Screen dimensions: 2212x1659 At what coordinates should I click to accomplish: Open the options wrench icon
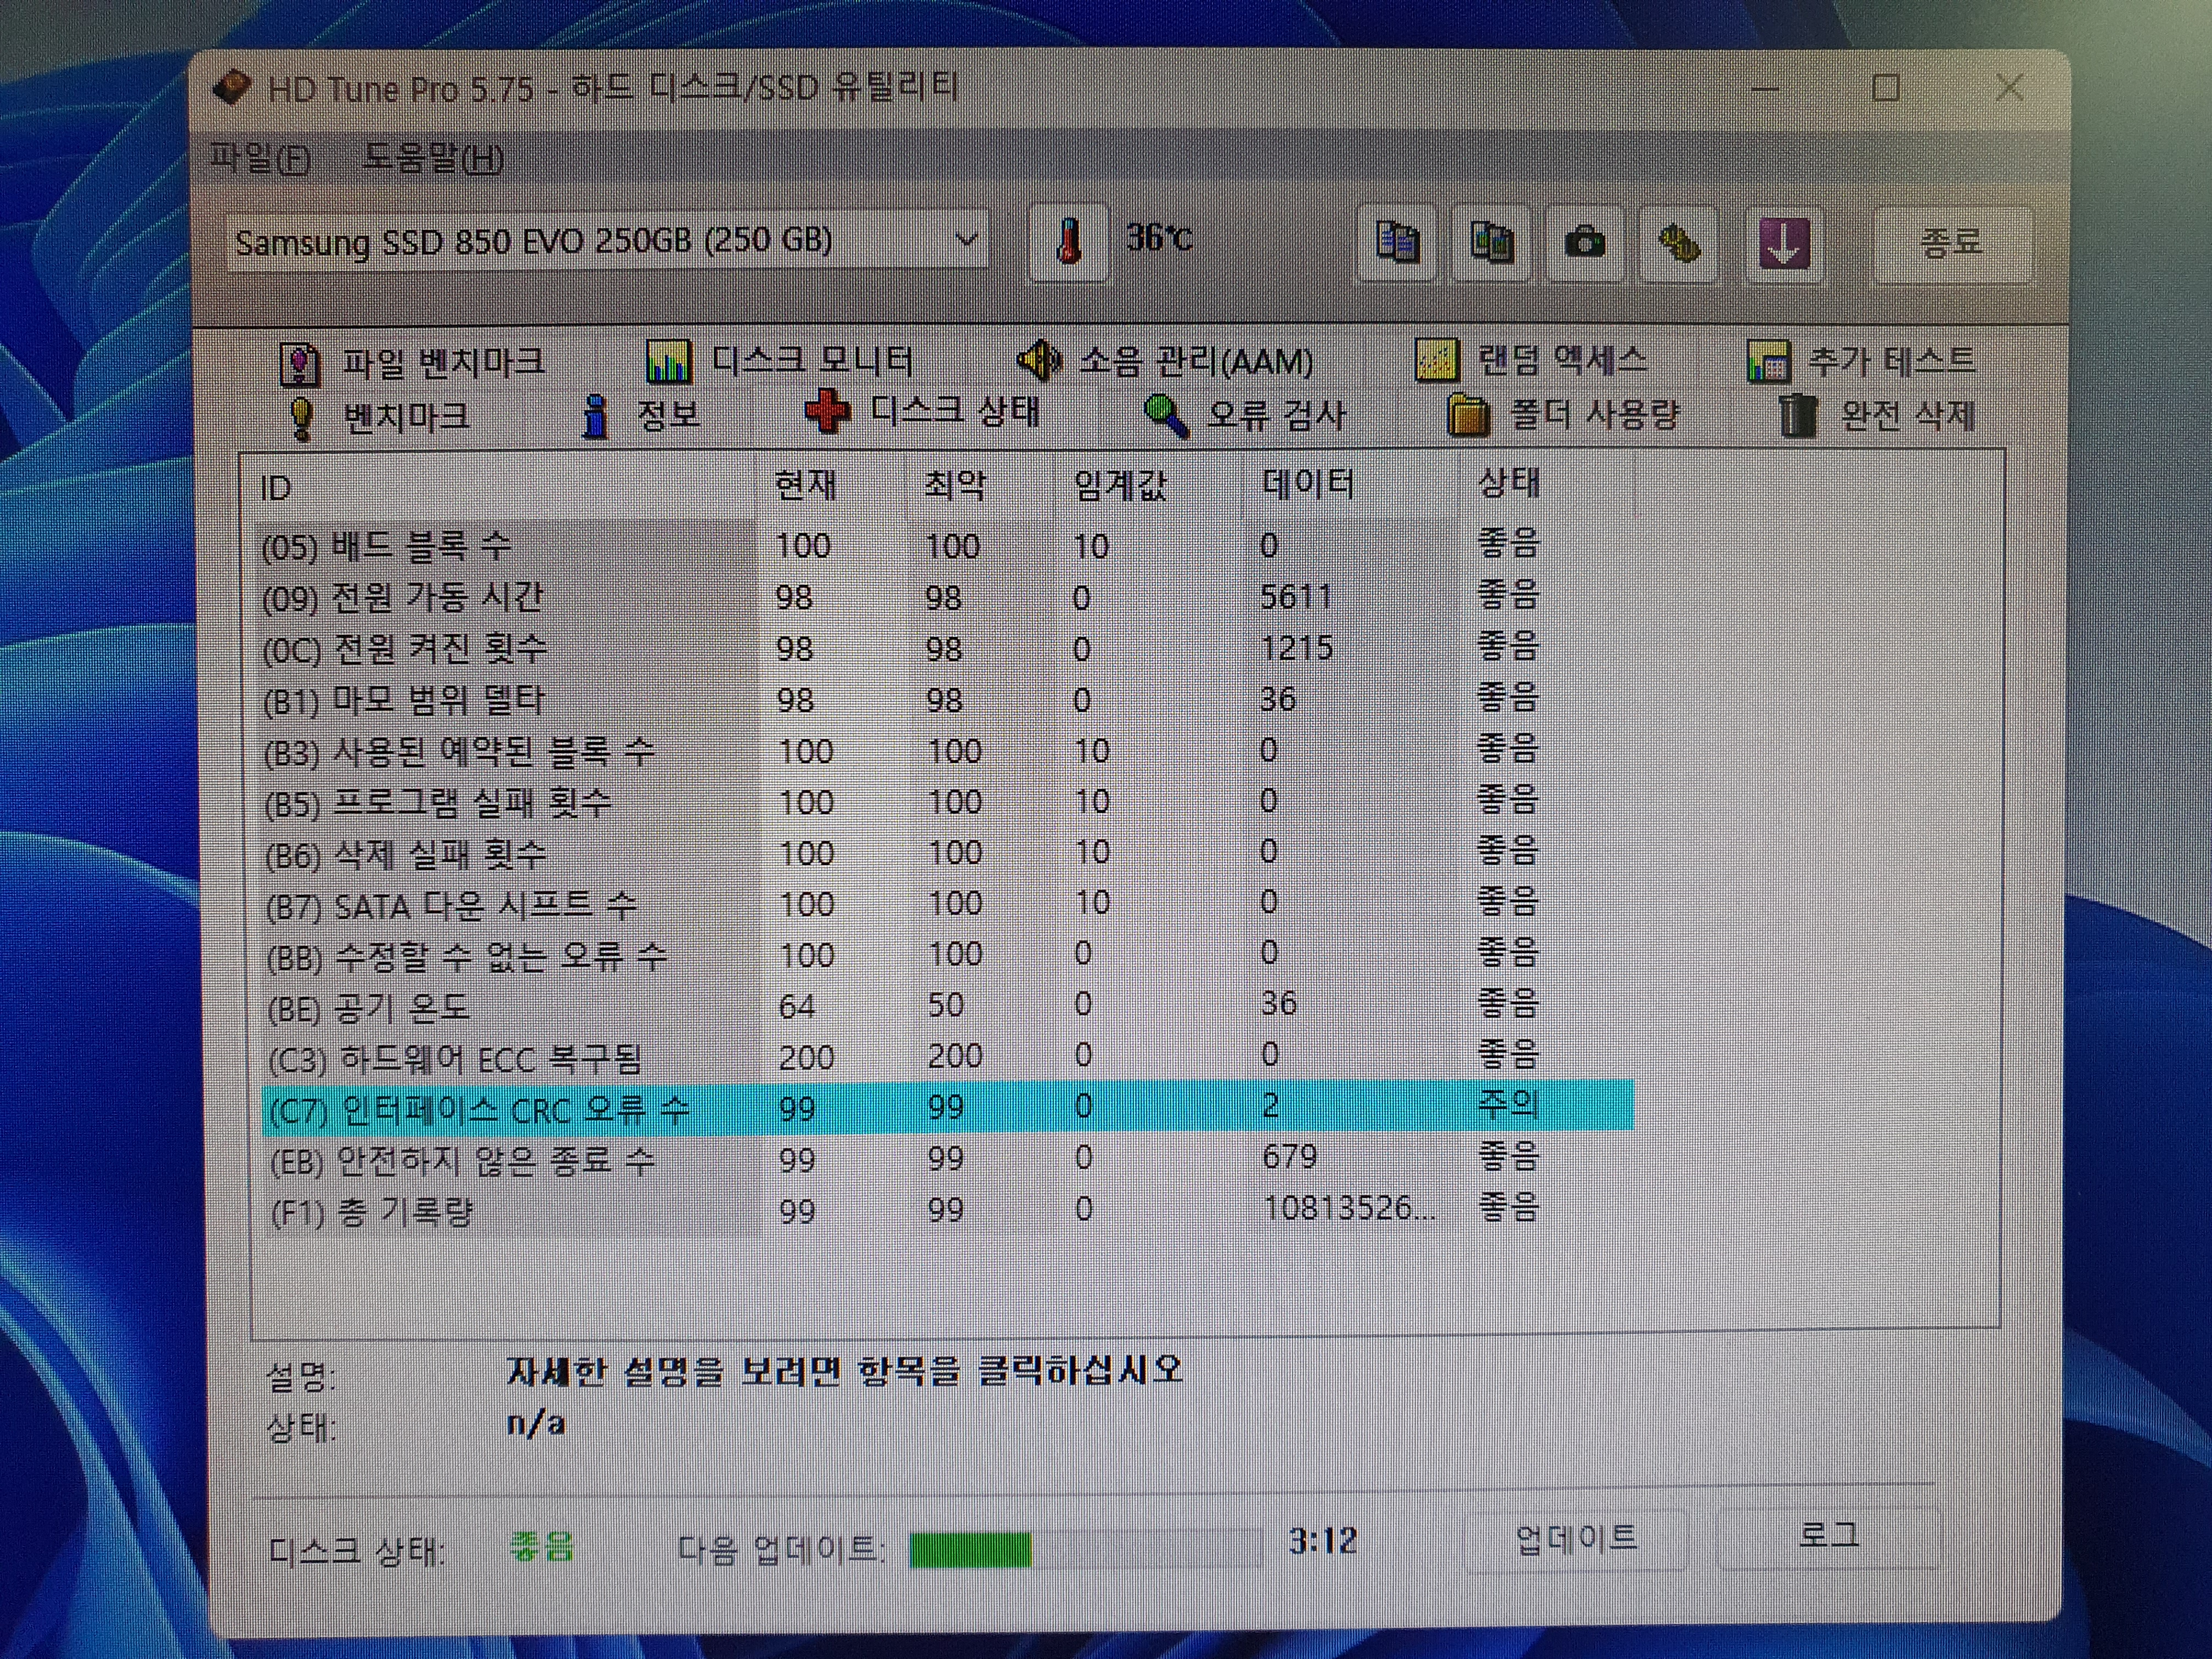(x=1679, y=243)
